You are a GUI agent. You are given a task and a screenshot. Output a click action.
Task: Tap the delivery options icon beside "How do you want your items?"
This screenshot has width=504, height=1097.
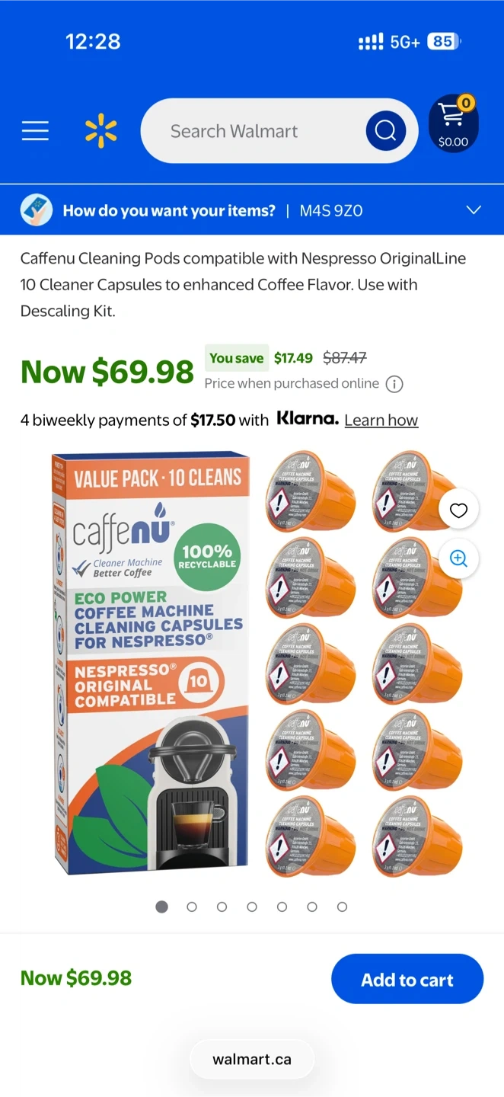pos(36,210)
